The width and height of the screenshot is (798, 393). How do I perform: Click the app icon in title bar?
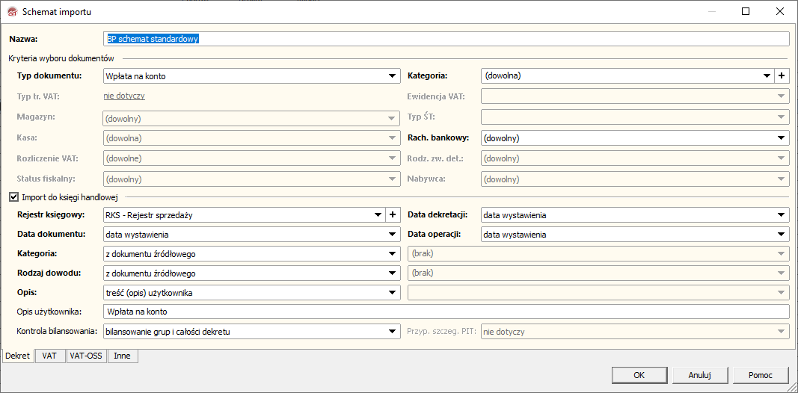click(x=10, y=12)
